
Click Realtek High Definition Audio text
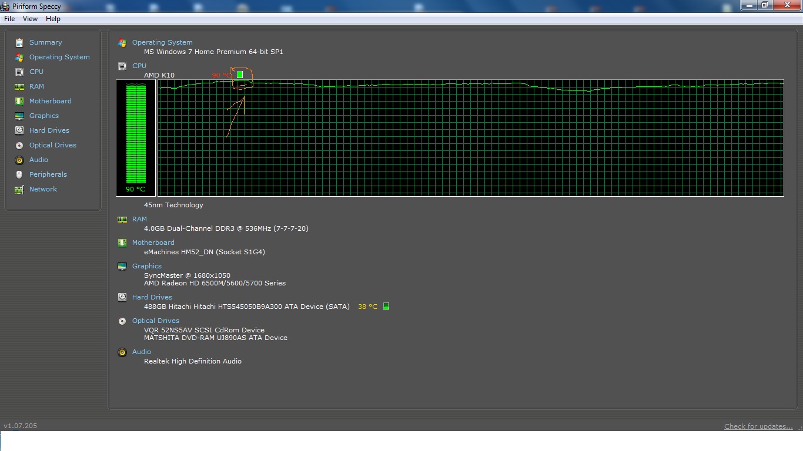193,361
